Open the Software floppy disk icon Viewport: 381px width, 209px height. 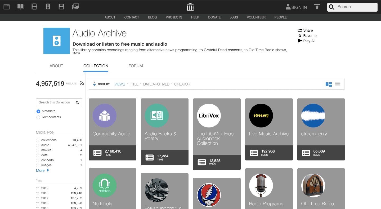pos(61,7)
